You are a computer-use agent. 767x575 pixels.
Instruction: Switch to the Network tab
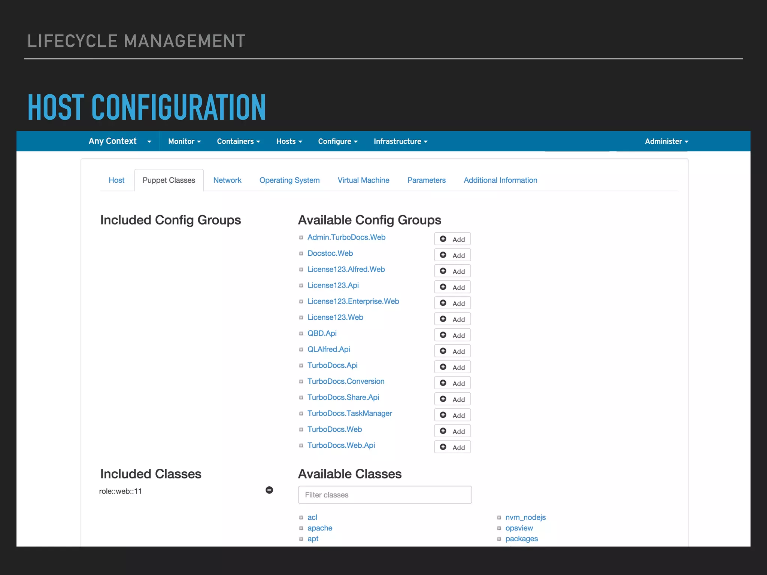(227, 180)
